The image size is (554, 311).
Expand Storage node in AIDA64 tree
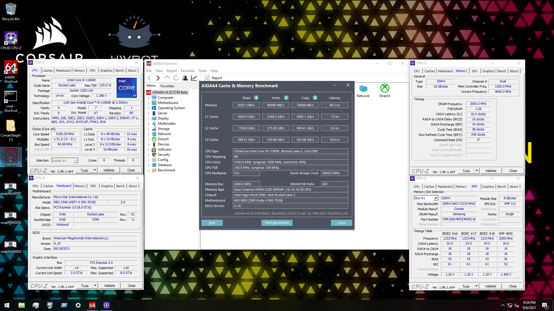pos(149,129)
